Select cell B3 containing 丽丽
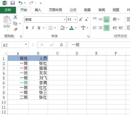The image size is (130, 115). point(38,68)
